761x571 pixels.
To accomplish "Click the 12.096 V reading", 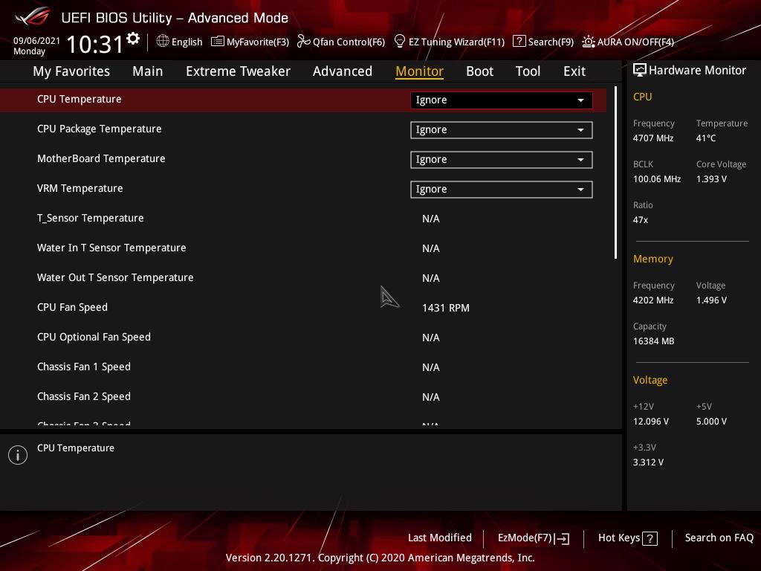I will pos(650,422).
